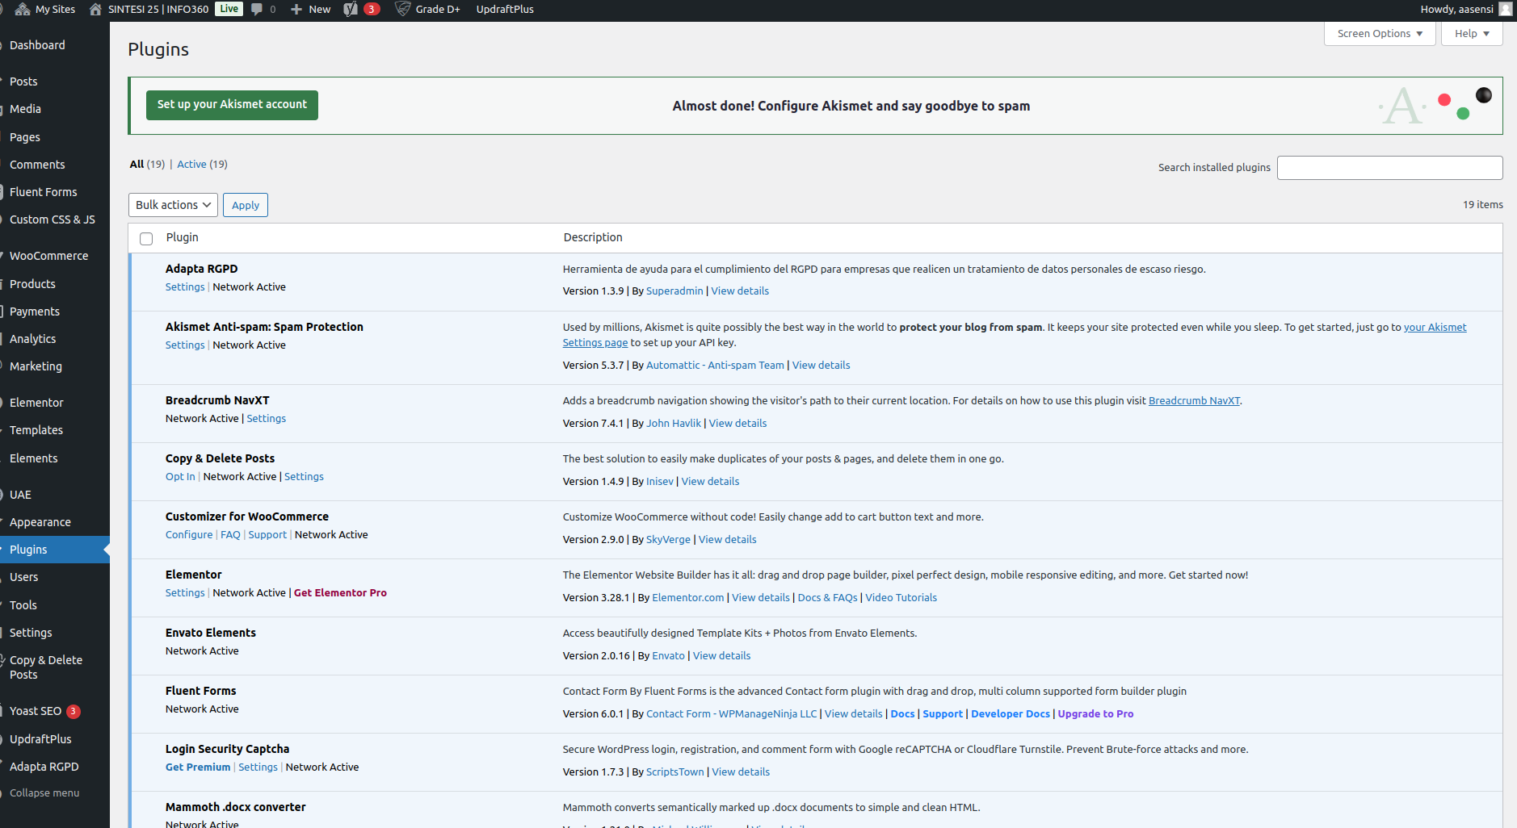
Task: Open ScriptsTown author link
Action: [x=674, y=772]
